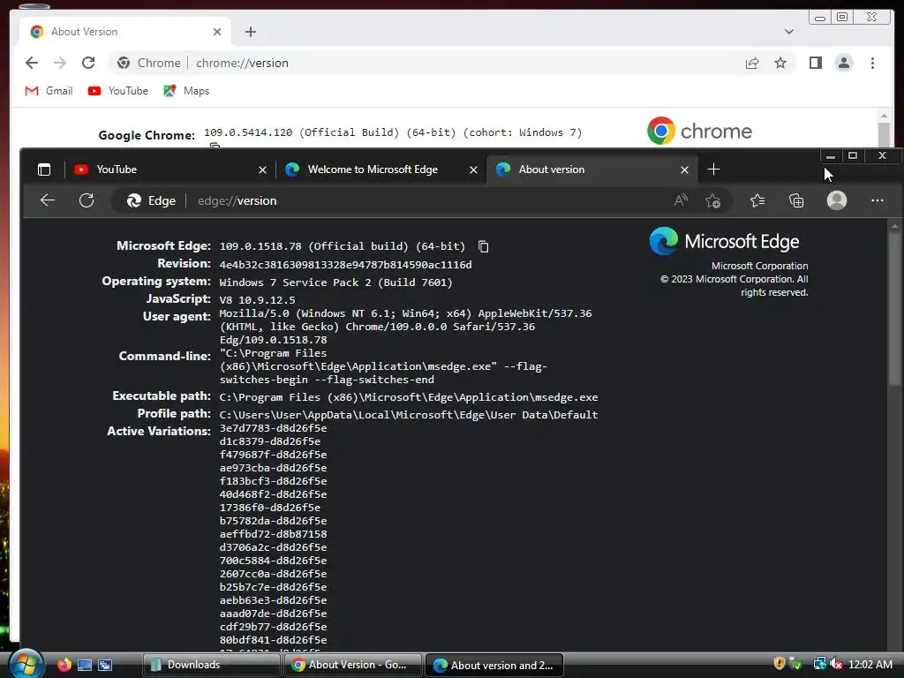This screenshot has width=904, height=678.
Task: Click variation aeffbd72-d8b87158
Action: pos(273,534)
